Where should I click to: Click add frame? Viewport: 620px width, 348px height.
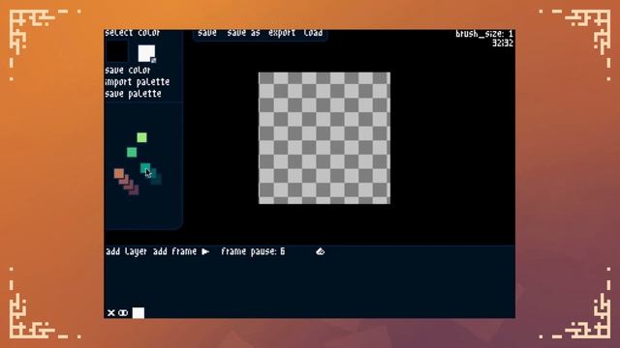coord(174,251)
